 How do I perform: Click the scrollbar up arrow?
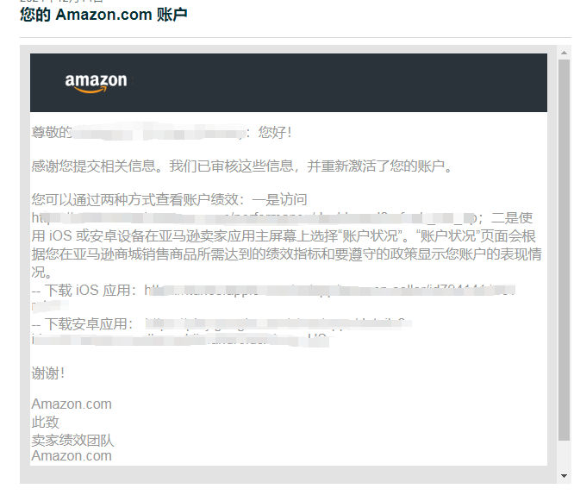[564, 53]
